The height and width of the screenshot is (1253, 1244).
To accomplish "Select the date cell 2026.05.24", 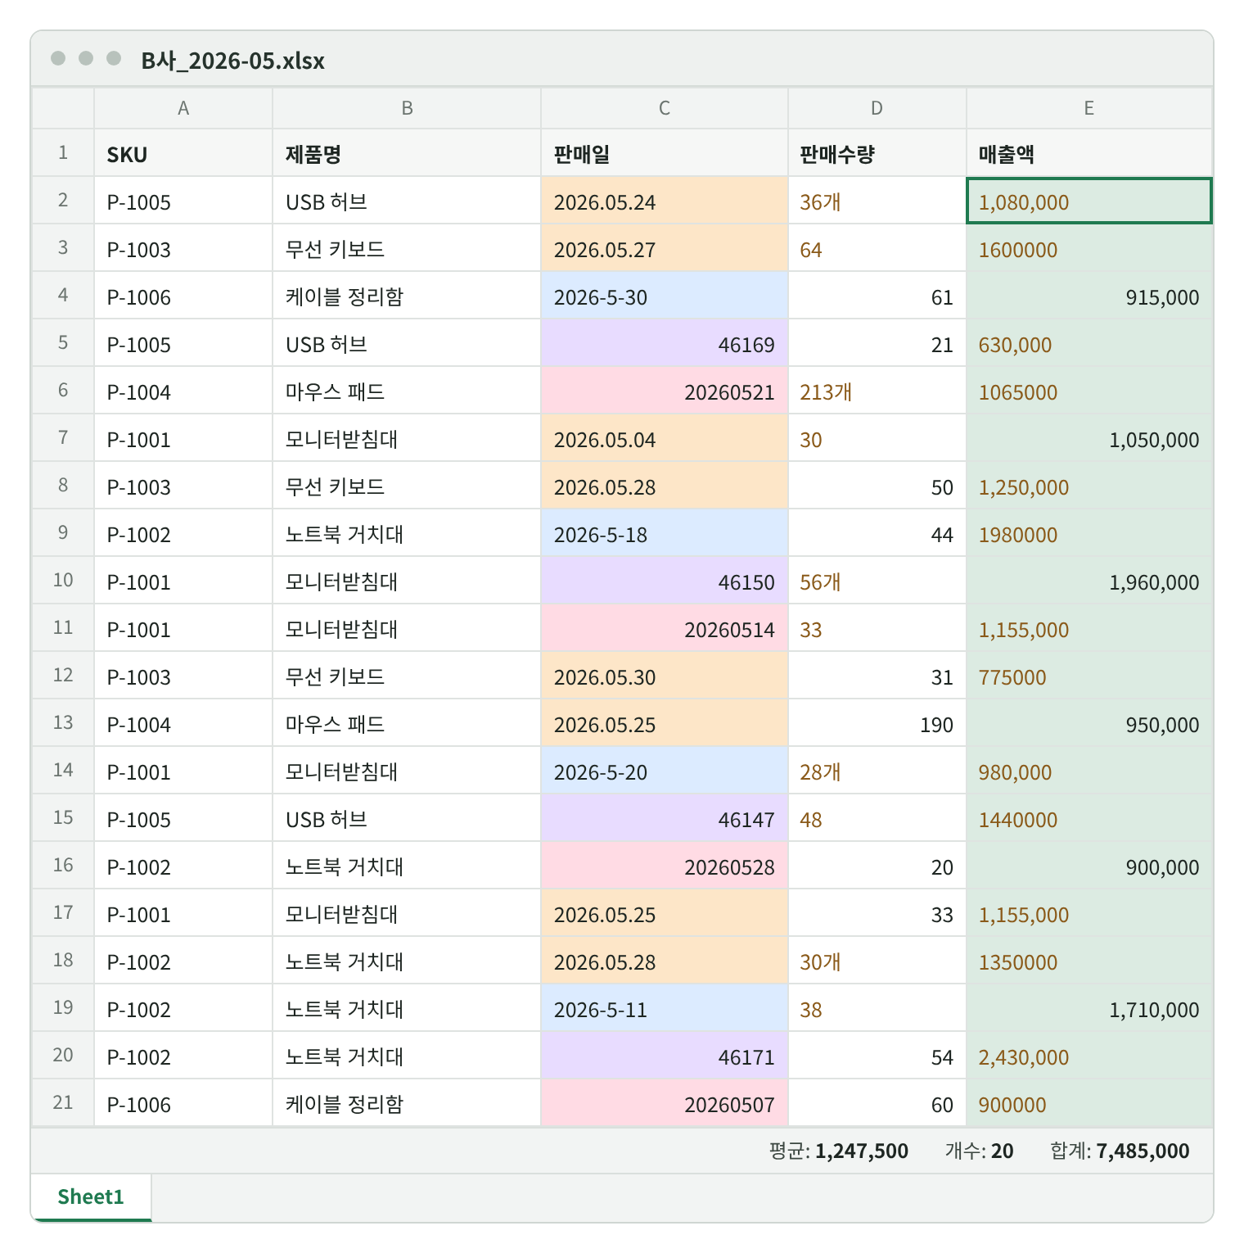I will coord(665,201).
